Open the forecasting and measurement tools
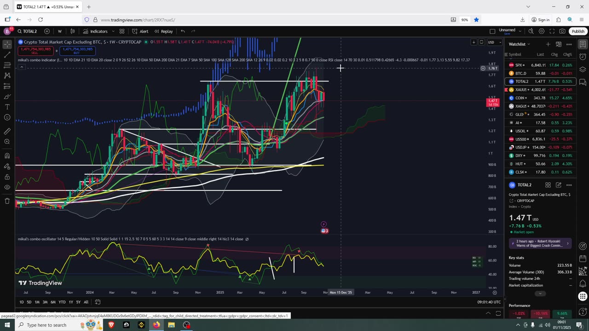This screenshot has height=331, width=589. (7, 86)
